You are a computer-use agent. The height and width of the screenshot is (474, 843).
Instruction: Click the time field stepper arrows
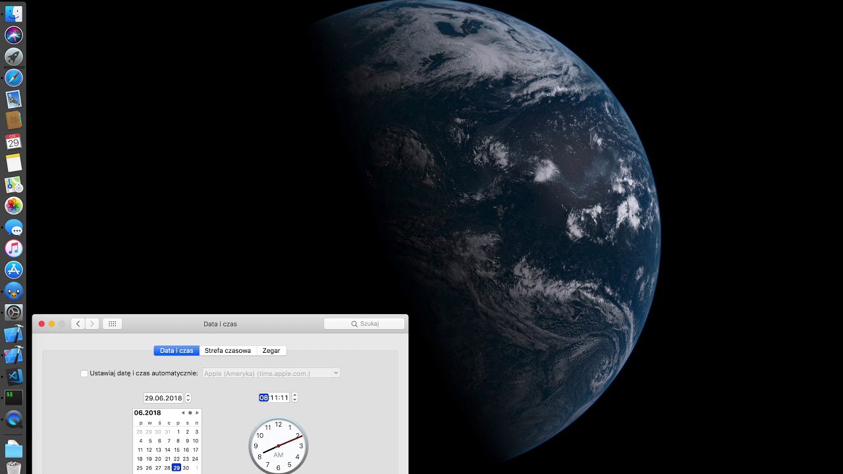pos(294,398)
